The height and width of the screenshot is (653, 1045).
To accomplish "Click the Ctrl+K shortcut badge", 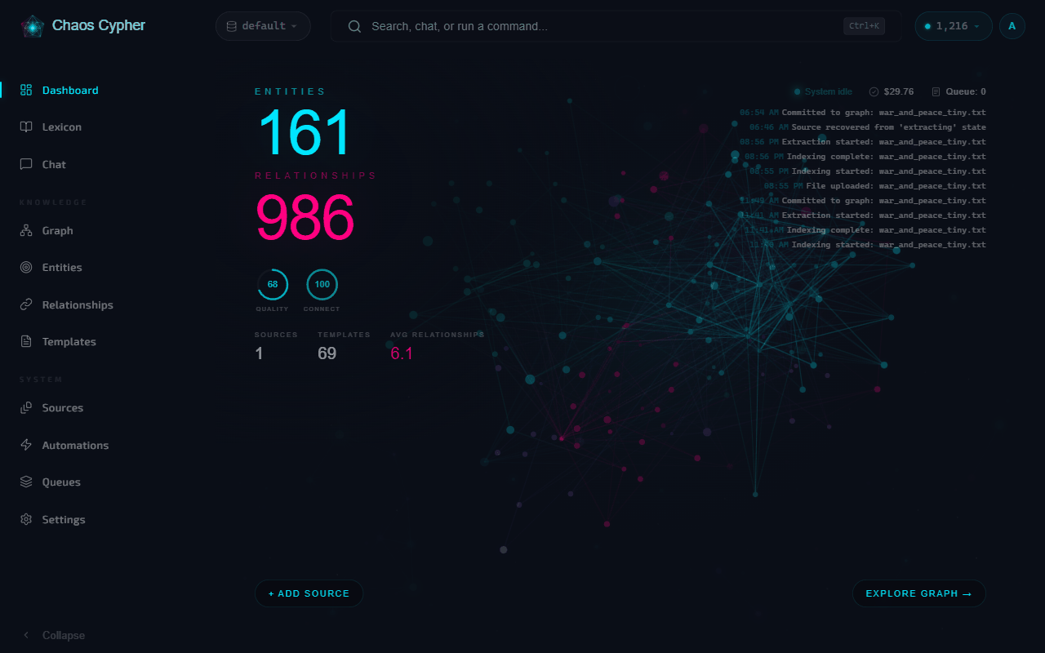I will (865, 26).
